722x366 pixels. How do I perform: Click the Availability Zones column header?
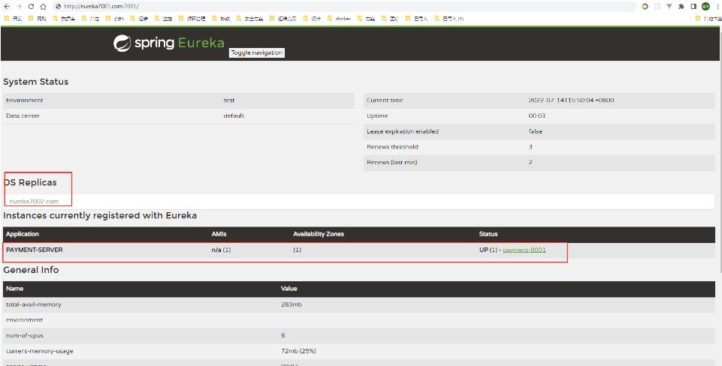click(x=319, y=234)
